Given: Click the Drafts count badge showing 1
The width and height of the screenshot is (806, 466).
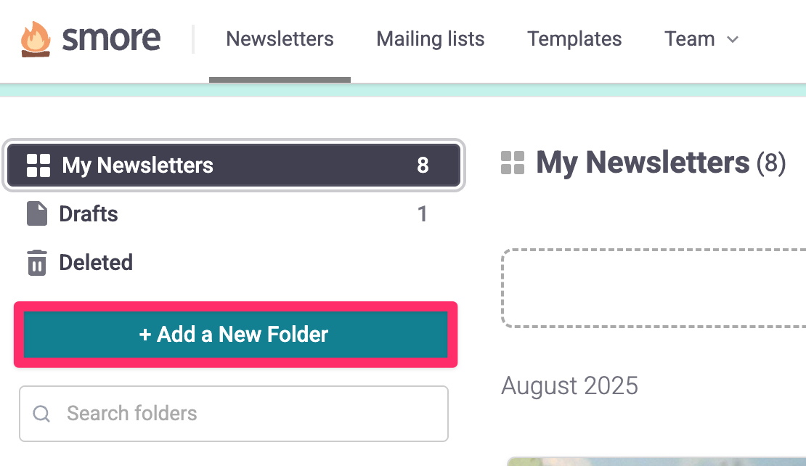Looking at the screenshot, I should (x=422, y=214).
